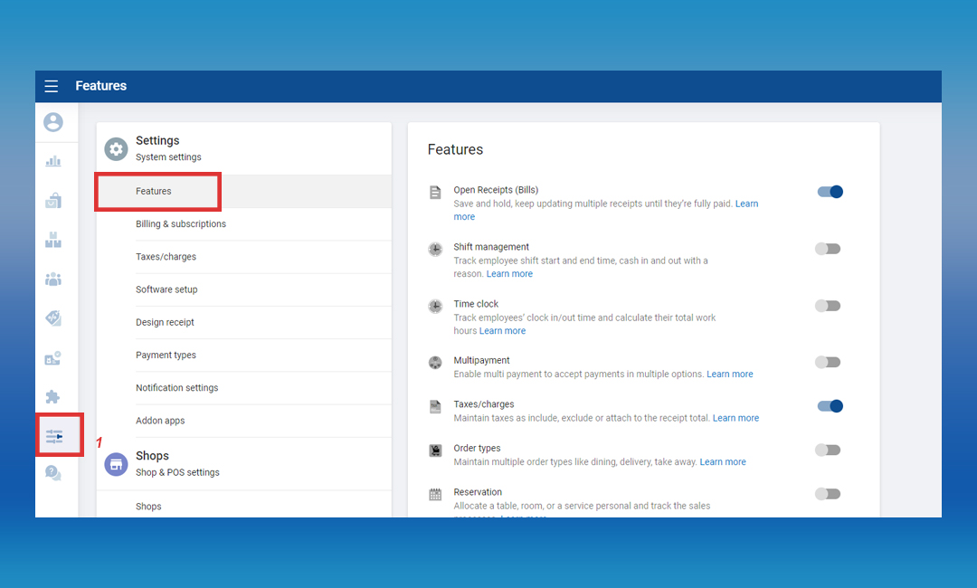Open the shopping bag sidebar icon
This screenshot has height=588, width=977.
(x=53, y=200)
